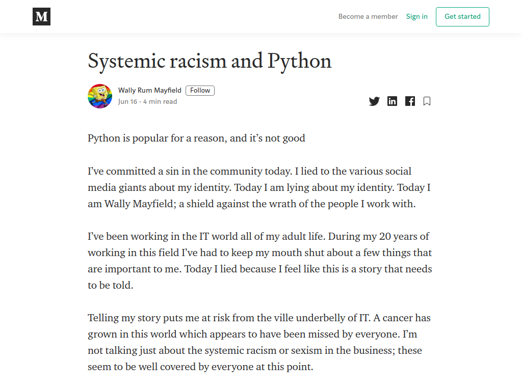The height and width of the screenshot is (391, 522).
Task: Open Wally Rum Mayfield's profile name
Action: pos(150,90)
